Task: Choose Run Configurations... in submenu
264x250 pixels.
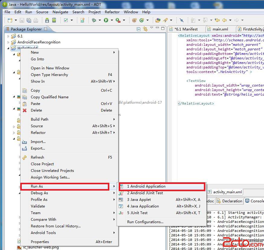Action: 145,222
